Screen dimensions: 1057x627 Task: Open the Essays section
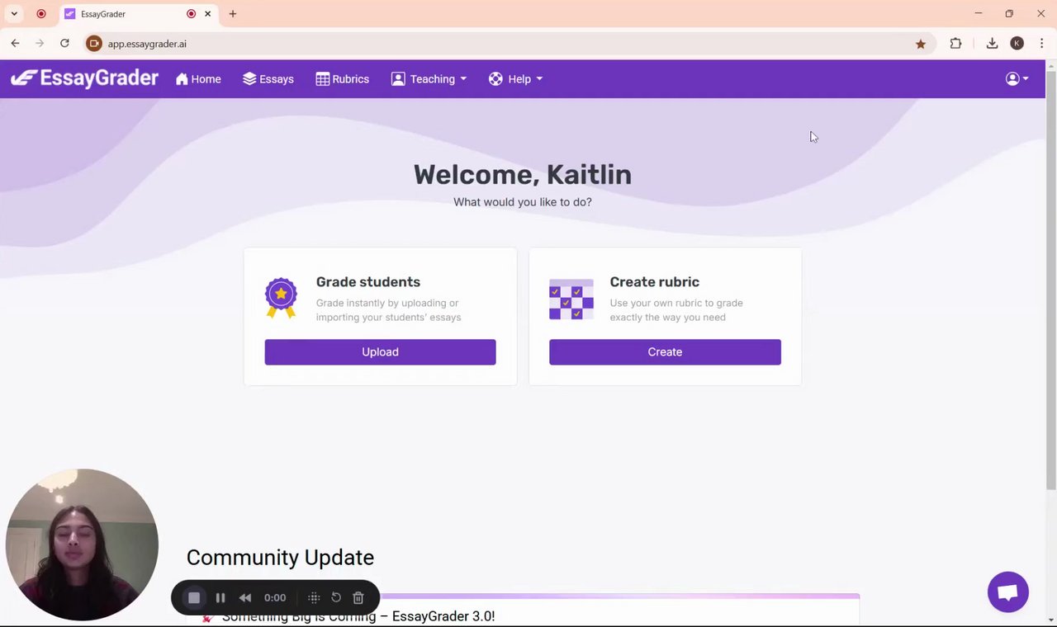268,79
